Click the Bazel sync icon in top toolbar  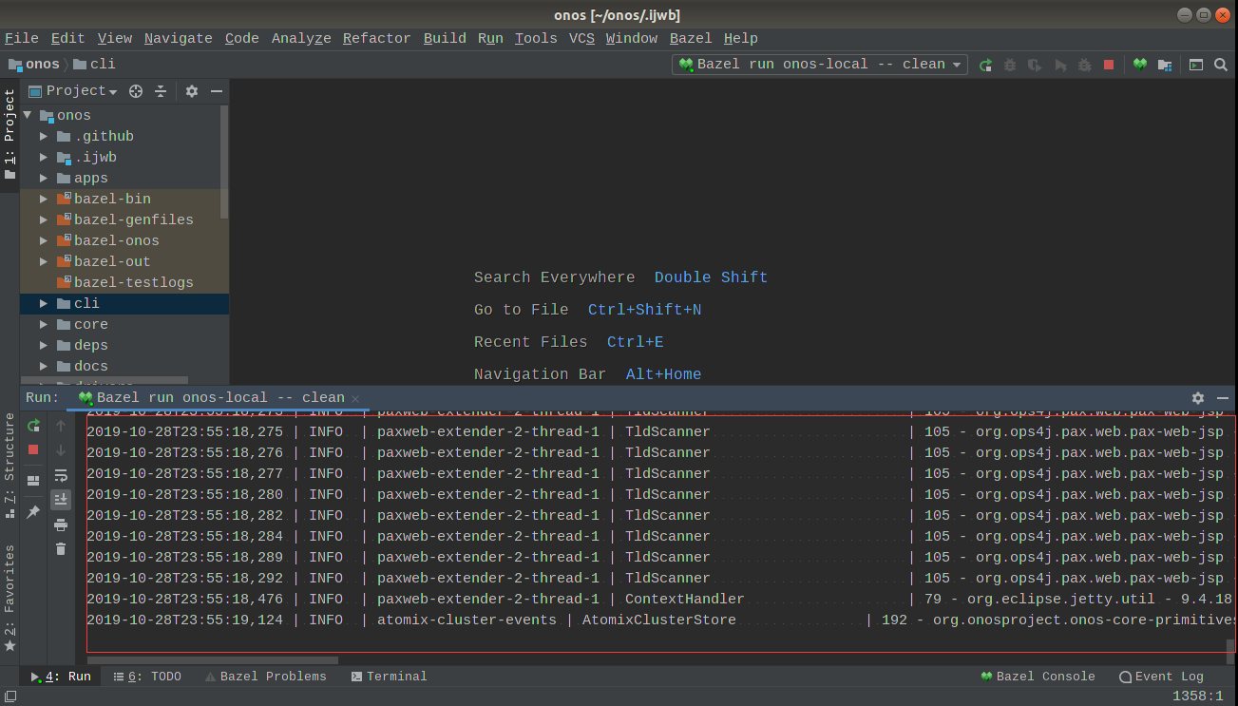(x=1139, y=65)
